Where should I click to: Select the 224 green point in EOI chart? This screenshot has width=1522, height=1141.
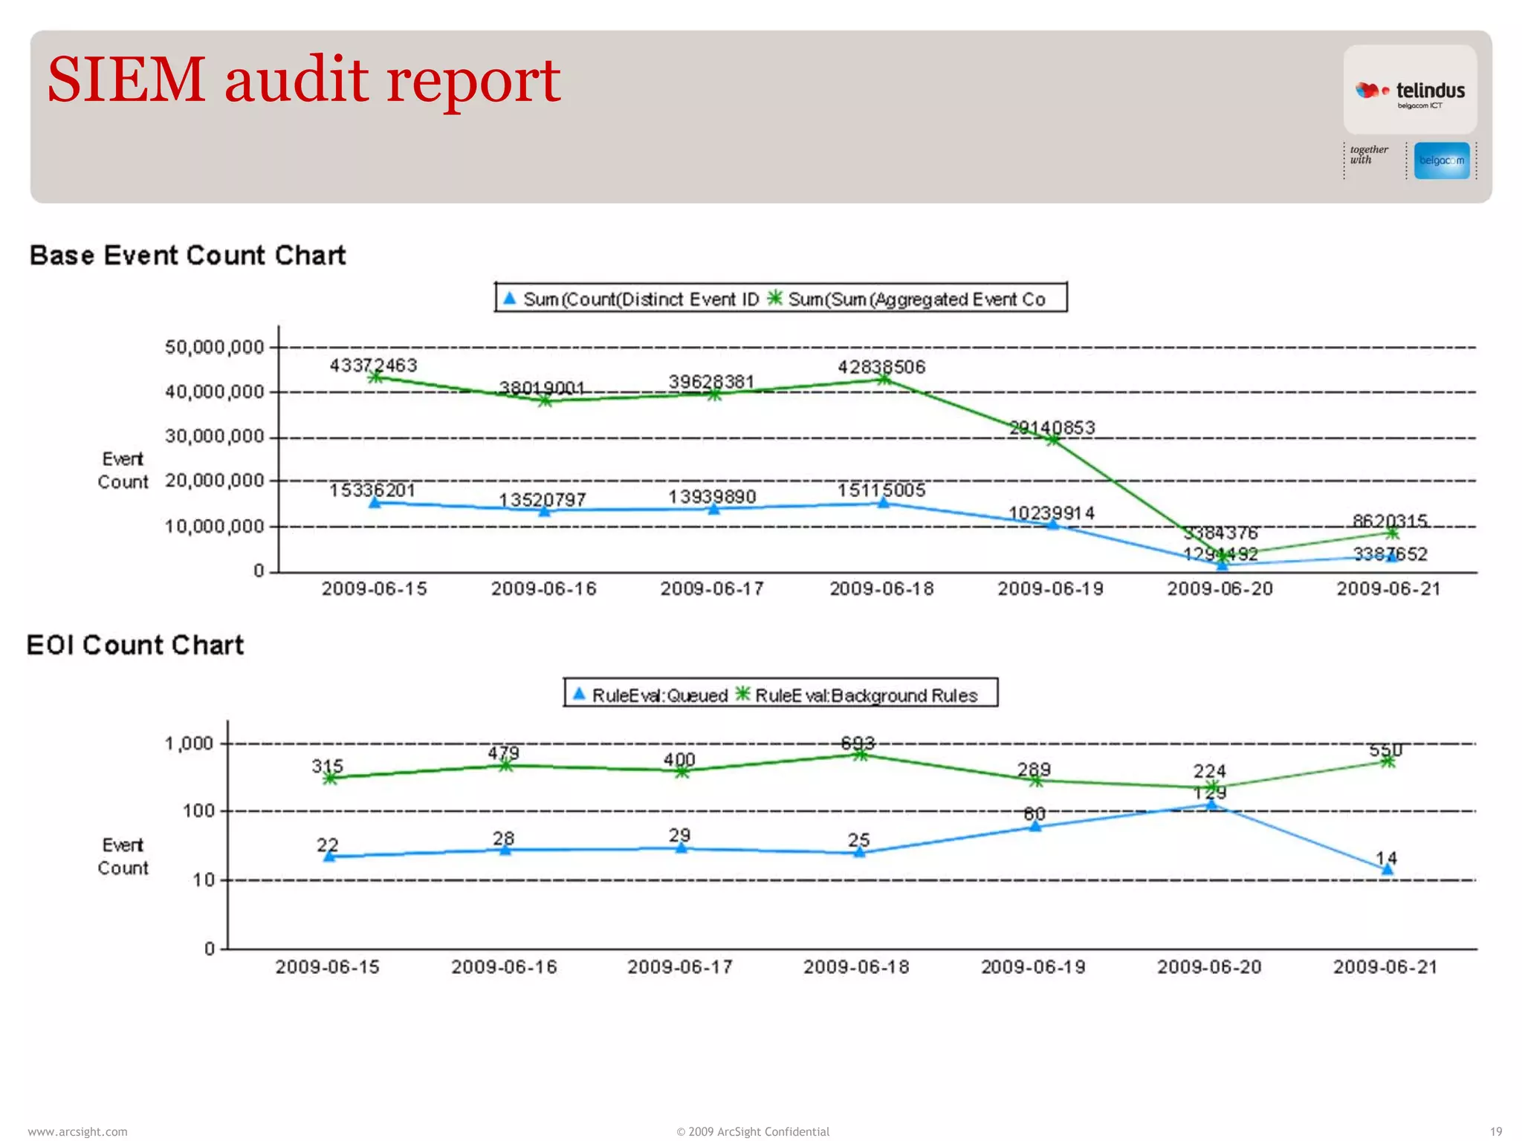(1212, 787)
